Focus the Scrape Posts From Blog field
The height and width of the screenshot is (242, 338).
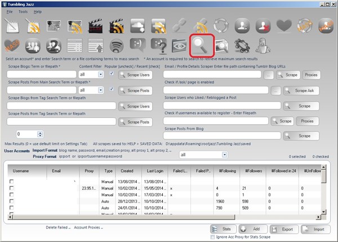click(x=222, y=136)
